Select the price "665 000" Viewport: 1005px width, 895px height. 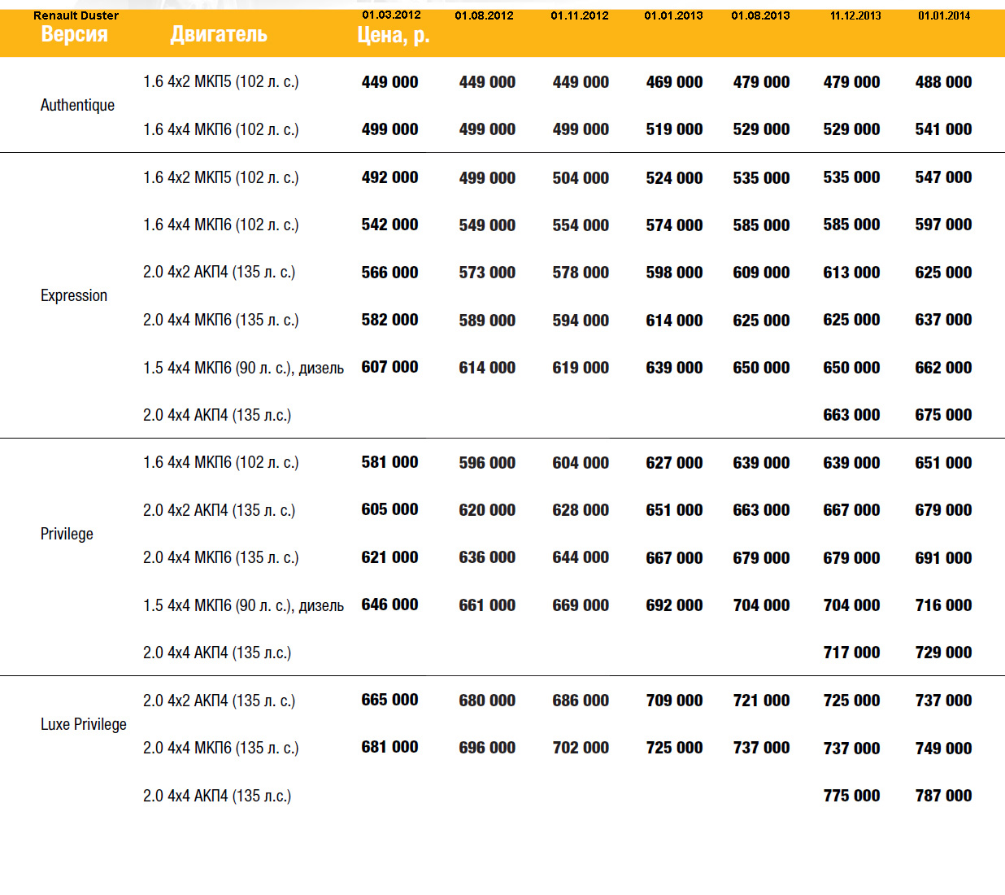click(389, 700)
